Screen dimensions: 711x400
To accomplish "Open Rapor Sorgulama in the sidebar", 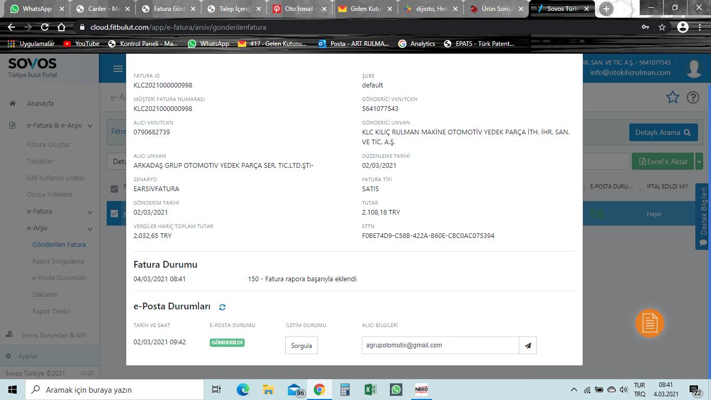I will 58,261.
